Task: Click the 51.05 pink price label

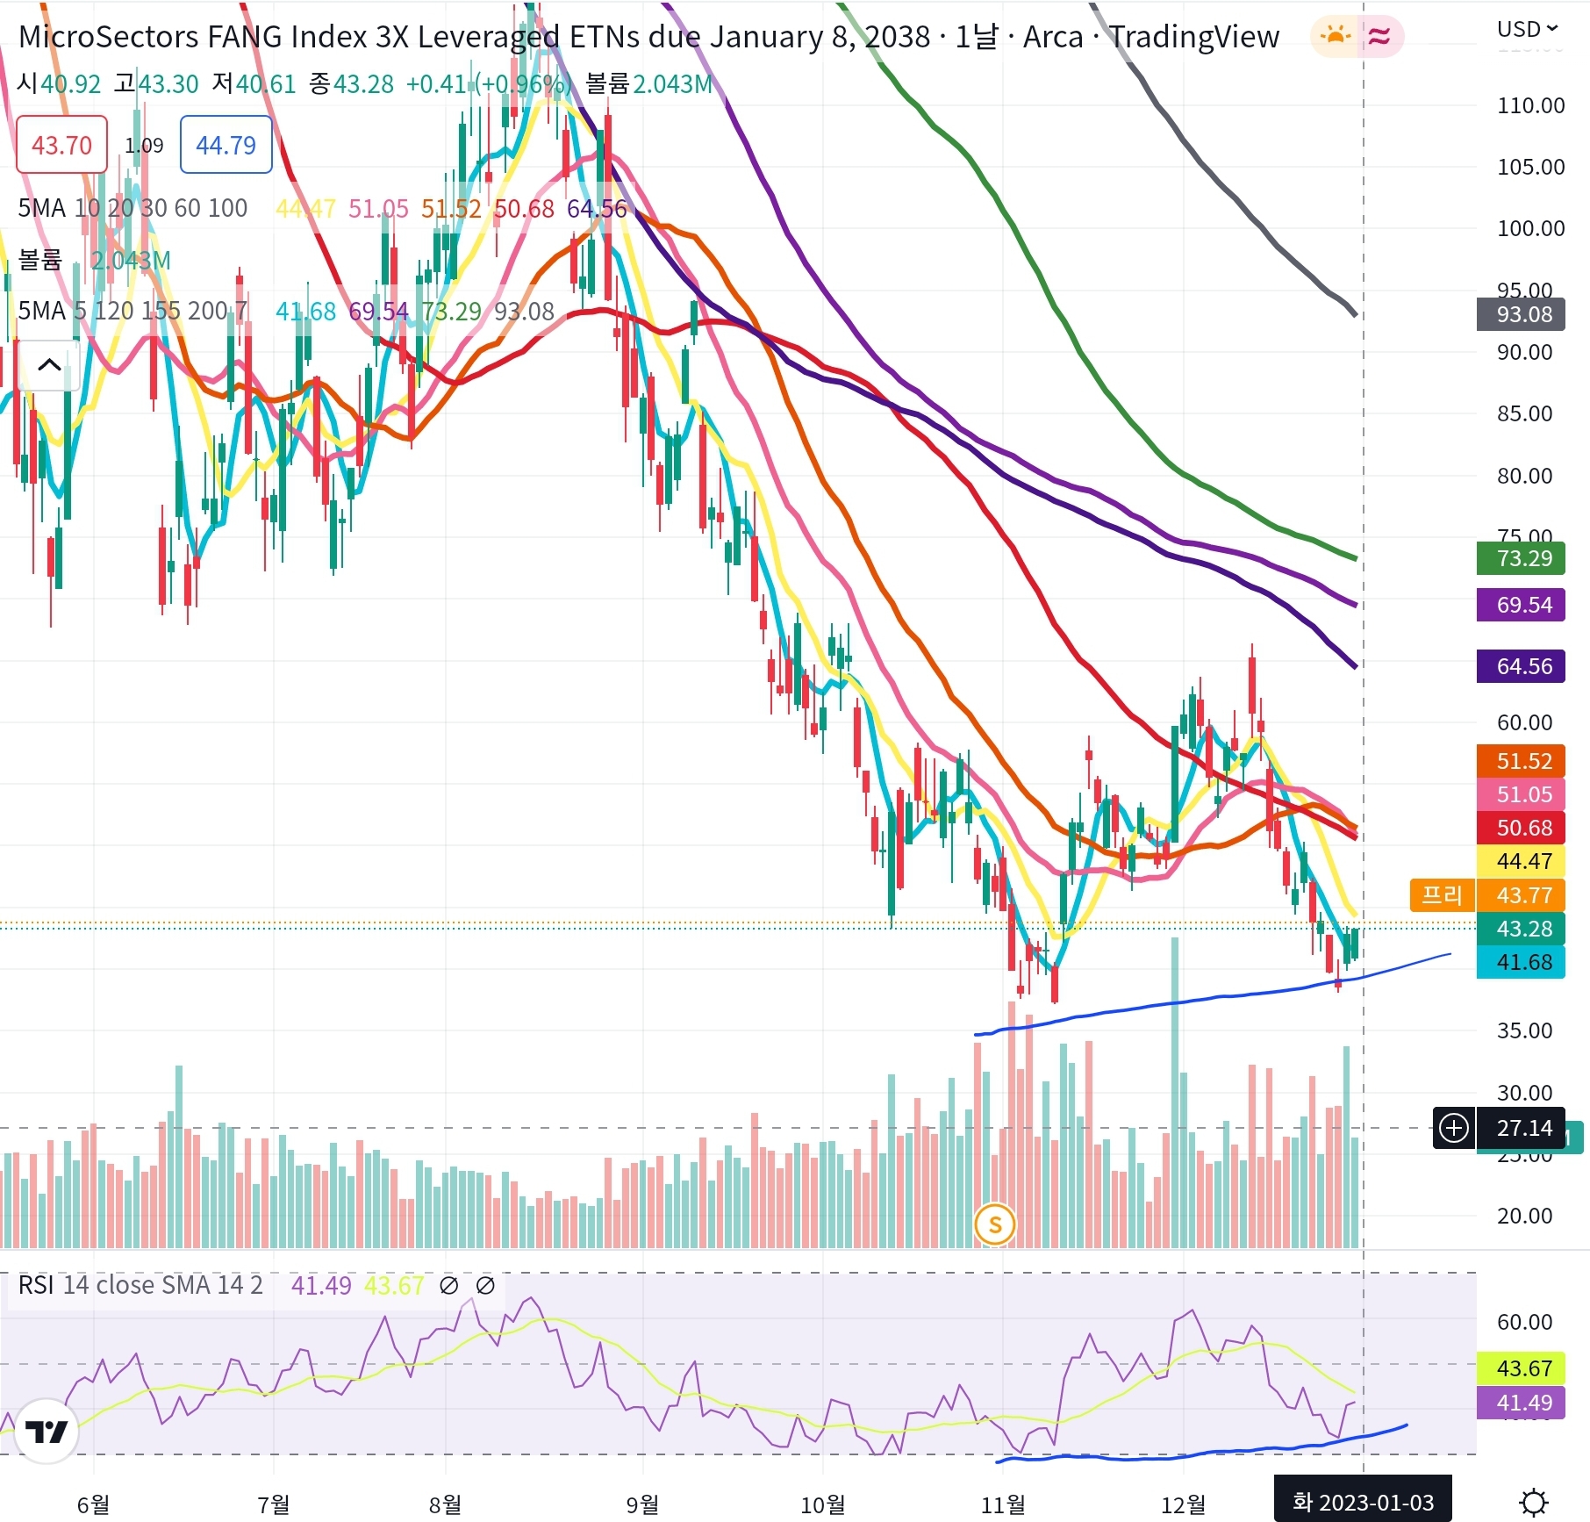Action: point(1521,794)
